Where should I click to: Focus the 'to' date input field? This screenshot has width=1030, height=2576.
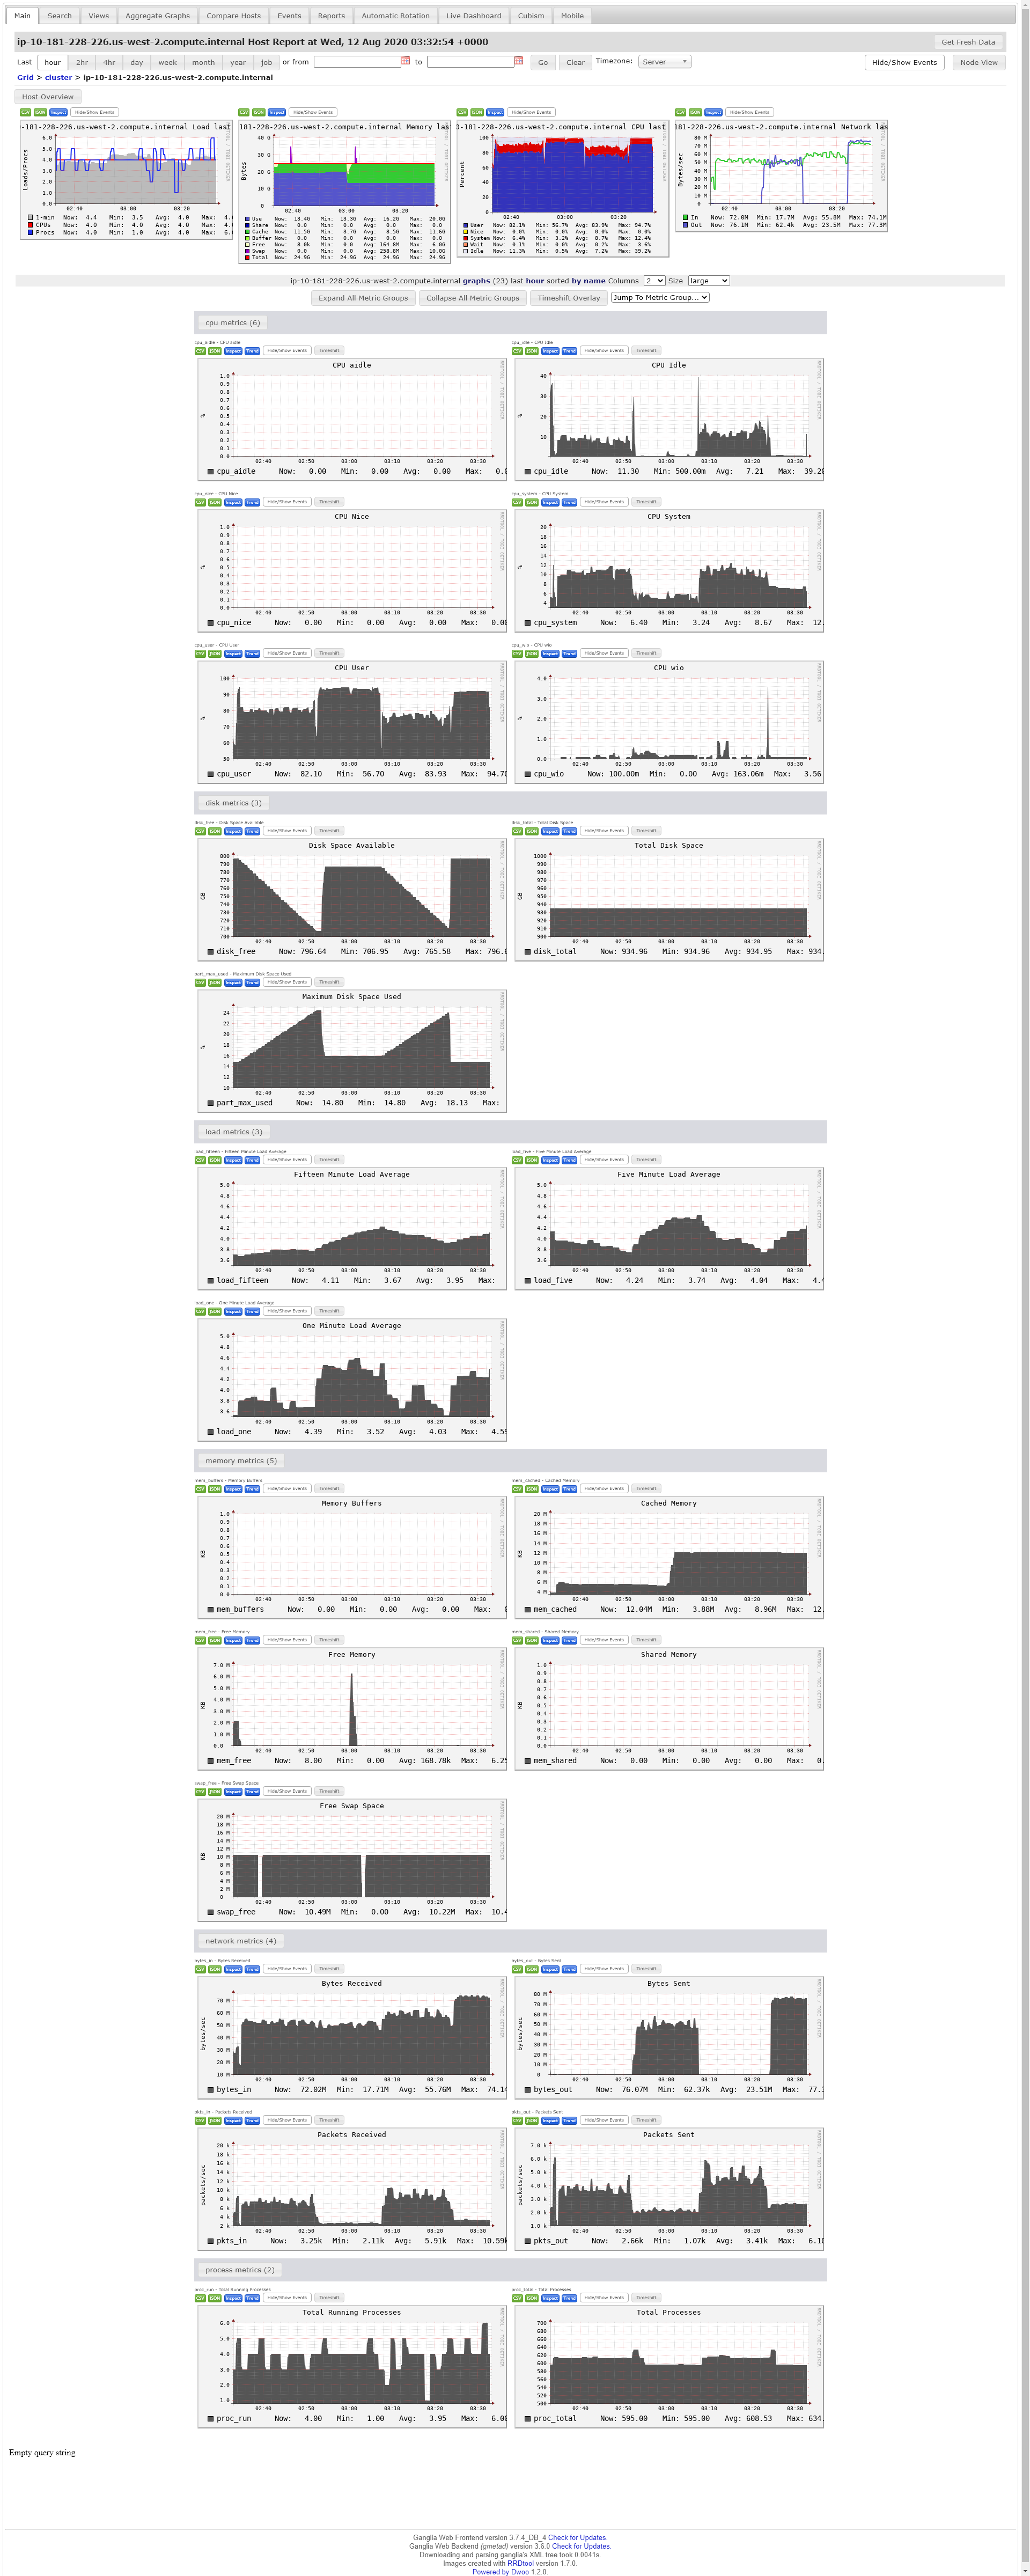tap(470, 62)
